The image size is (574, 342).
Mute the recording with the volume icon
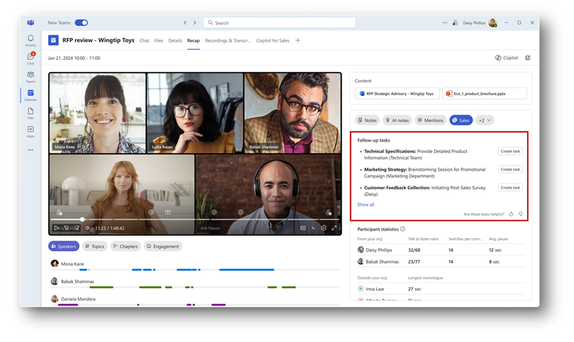(x=87, y=228)
